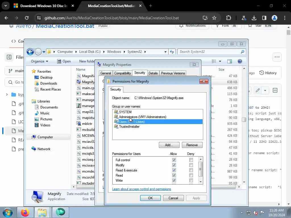The width and height of the screenshot is (291, 218).
Task: Switch to Download Windows 10 Disc browser tab
Action: (44, 6)
